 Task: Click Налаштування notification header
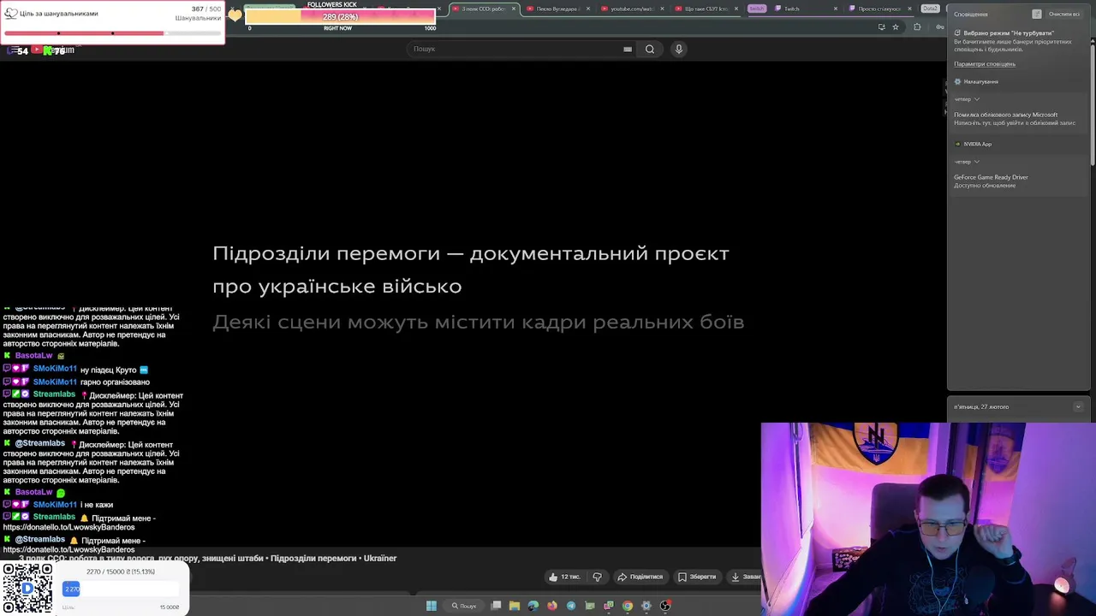click(976, 81)
